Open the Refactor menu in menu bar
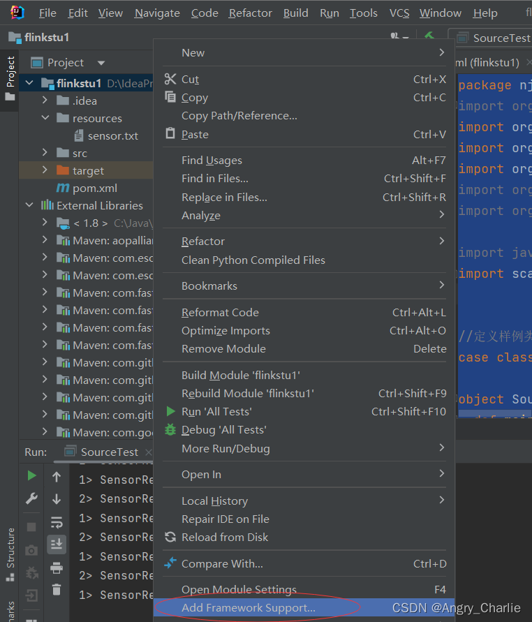Screen dimensions: 532x622 point(251,13)
